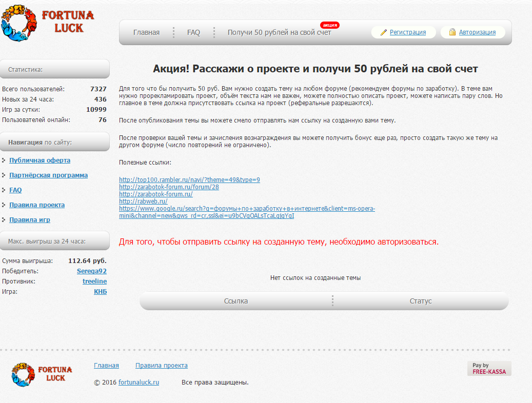
Task: Click the new users value 436
Action: [101, 99]
